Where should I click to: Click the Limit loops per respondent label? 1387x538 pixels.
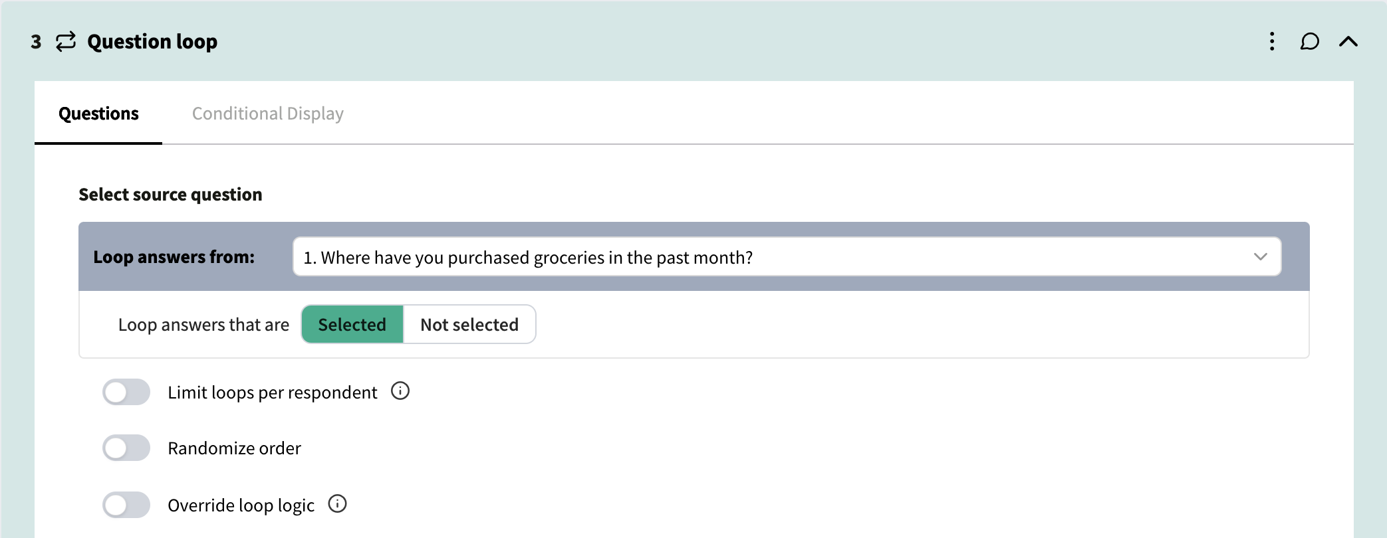pyautogui.click(x=272, y=393)
